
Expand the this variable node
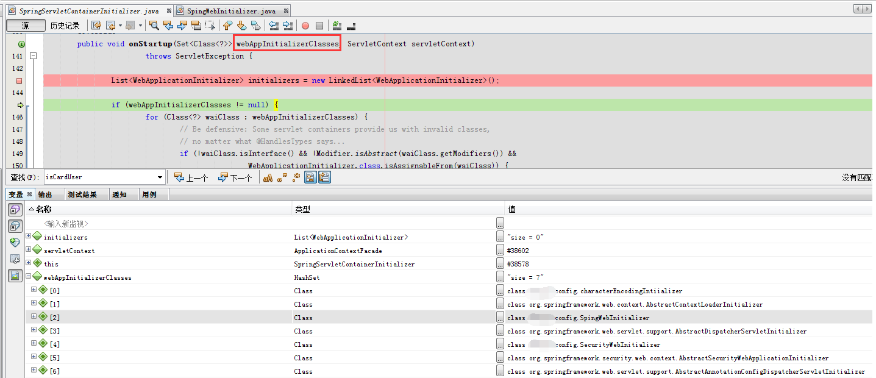(29, 264)
